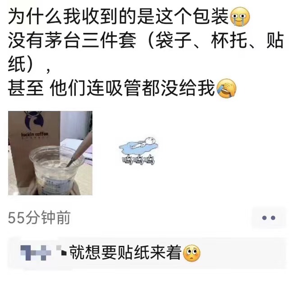
Task: Select the post line 为什么我收到的是这个包装
Action: pos(118,17)
